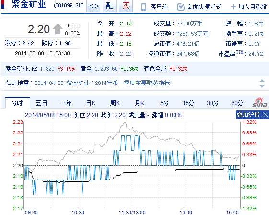
Task: Click the plus icon before 加入自选股
Action: tap(234, 7)
